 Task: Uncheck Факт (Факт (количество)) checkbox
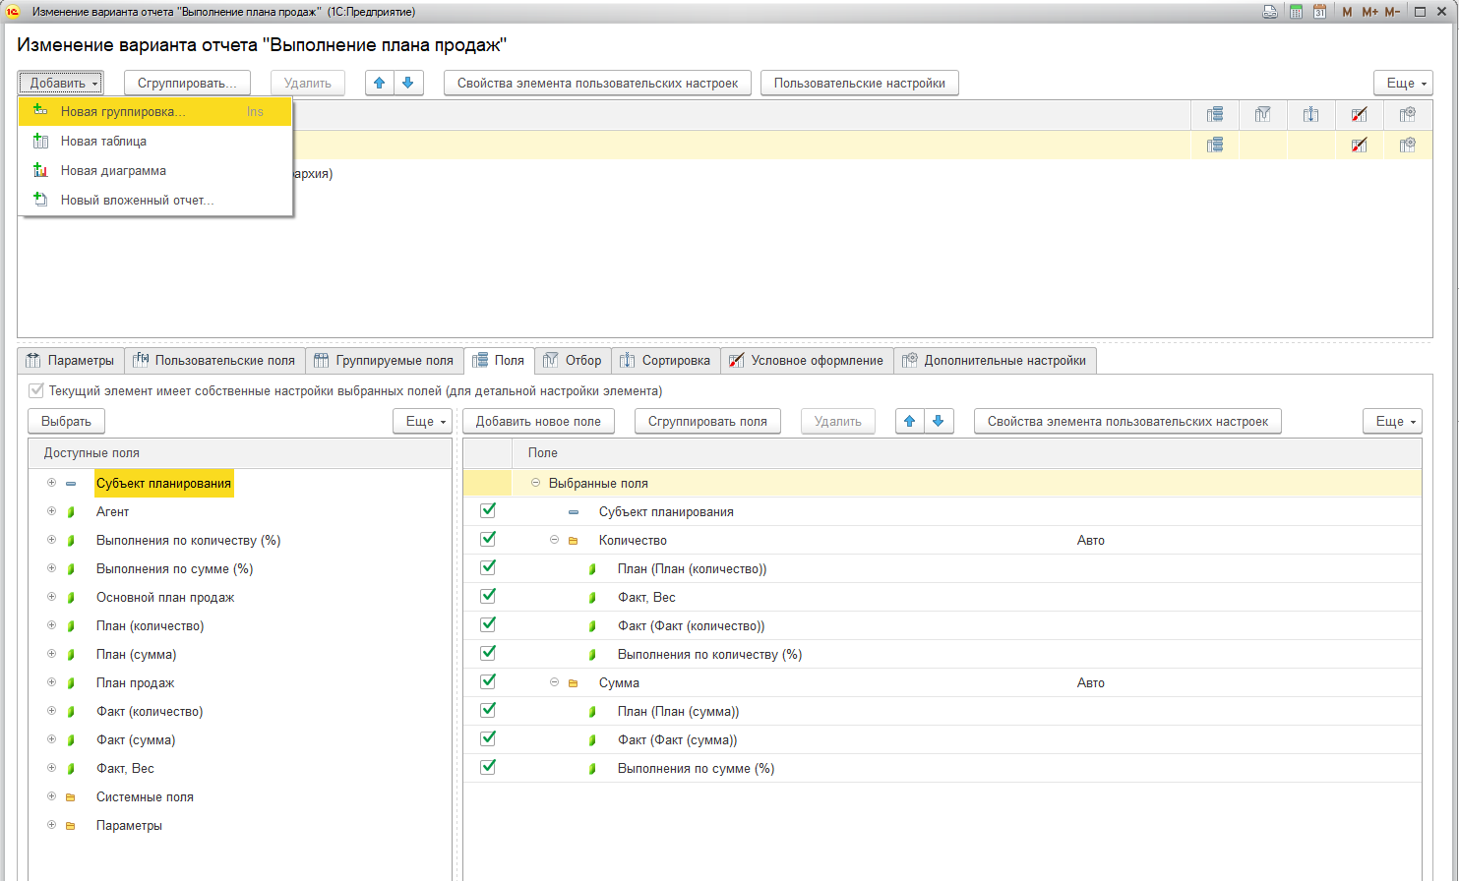tap(488, 624)
